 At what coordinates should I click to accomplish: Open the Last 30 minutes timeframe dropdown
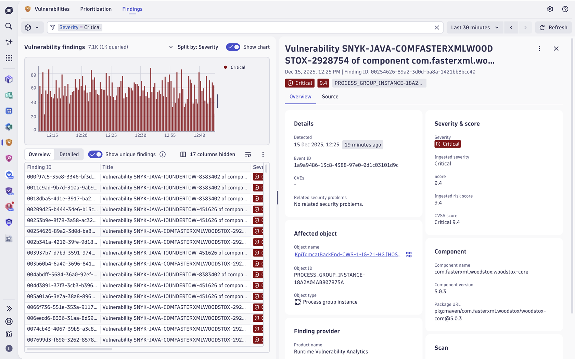[474, 27]
